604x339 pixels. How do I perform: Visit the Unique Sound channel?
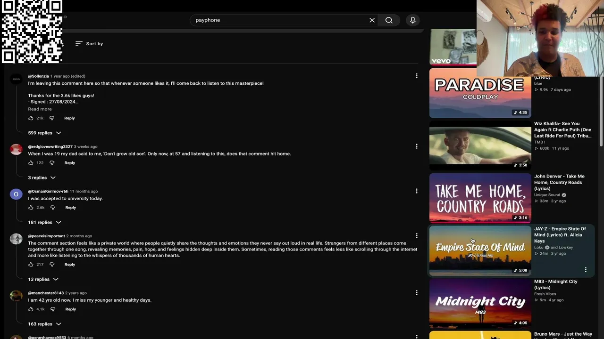click(547, 195)
